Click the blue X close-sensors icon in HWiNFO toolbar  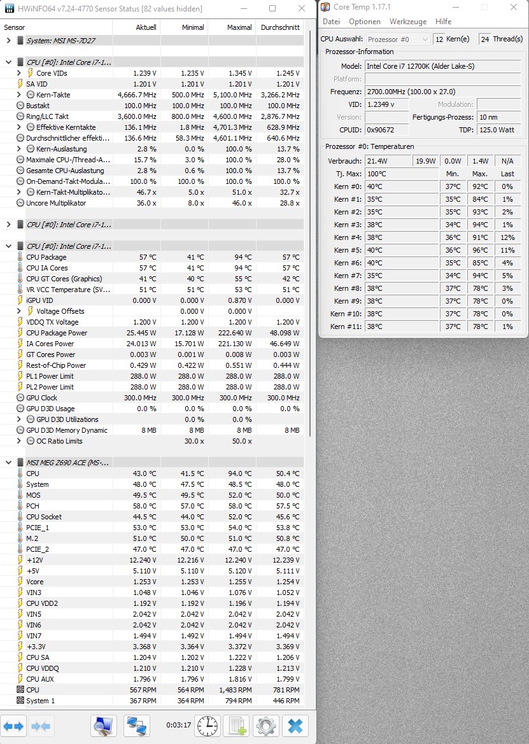(x=295, y=726)
